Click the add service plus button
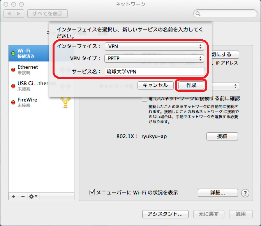 coord(13,196)
